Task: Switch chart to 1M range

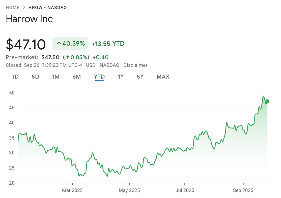Action: (x=56, y=77)
